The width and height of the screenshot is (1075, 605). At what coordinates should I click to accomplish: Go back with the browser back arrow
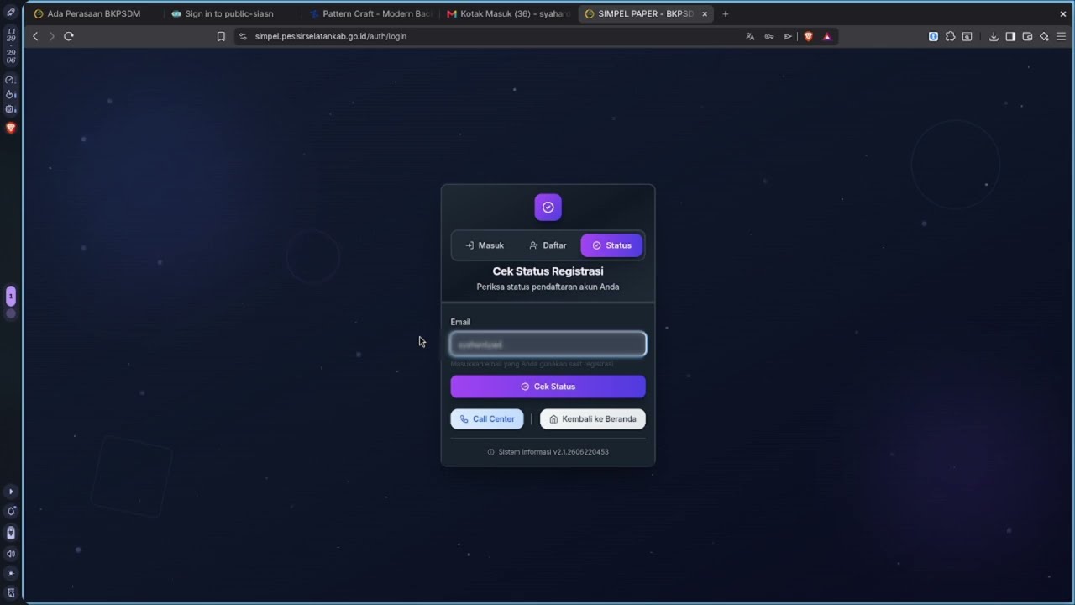[35, 36]
